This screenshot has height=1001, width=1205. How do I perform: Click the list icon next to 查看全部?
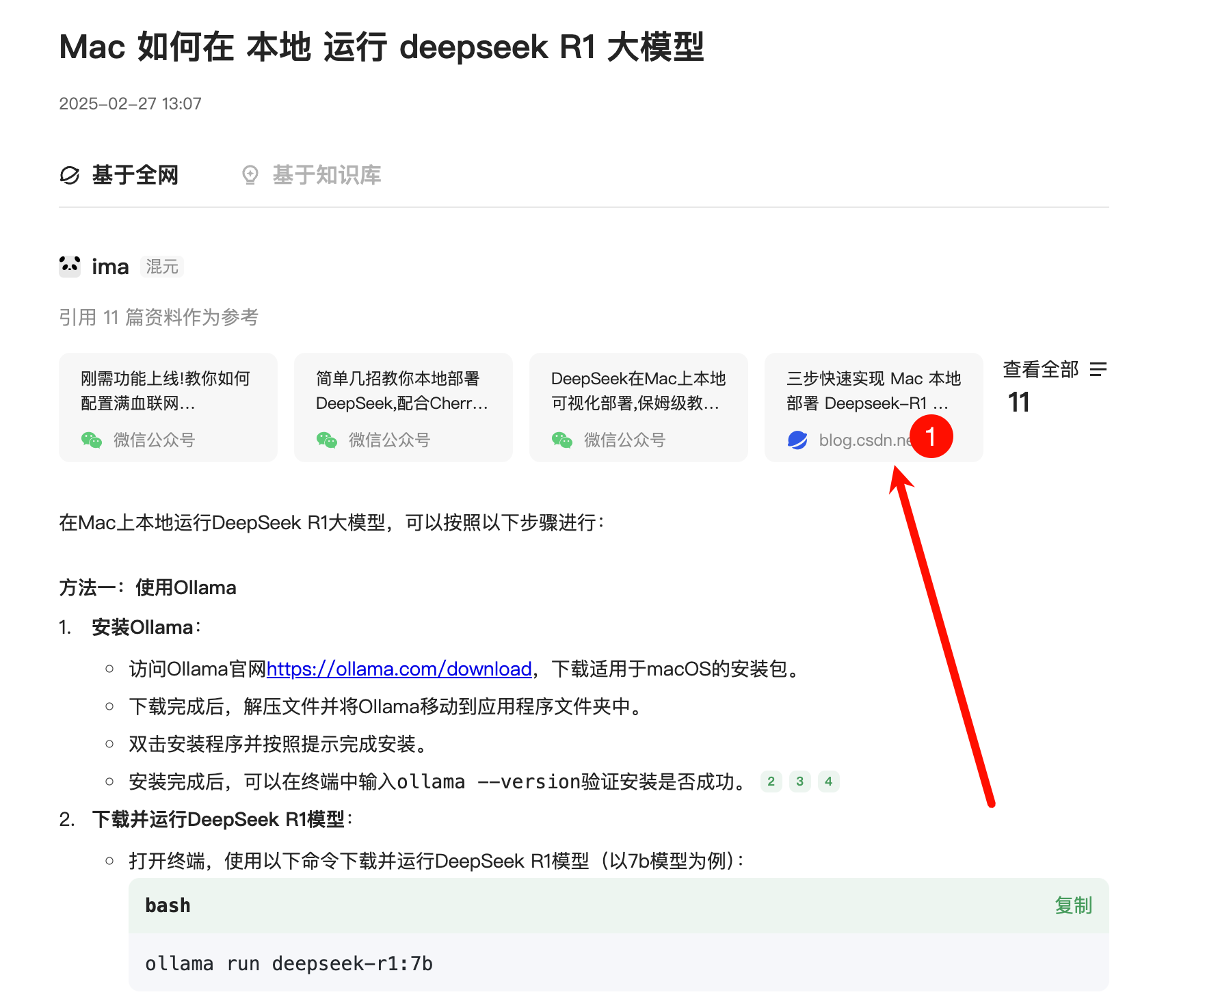[x=1098, y=370]
